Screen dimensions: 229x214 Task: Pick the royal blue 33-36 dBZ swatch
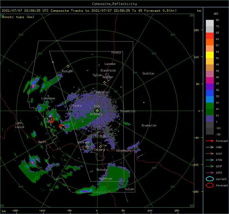[x=210, y=93]
